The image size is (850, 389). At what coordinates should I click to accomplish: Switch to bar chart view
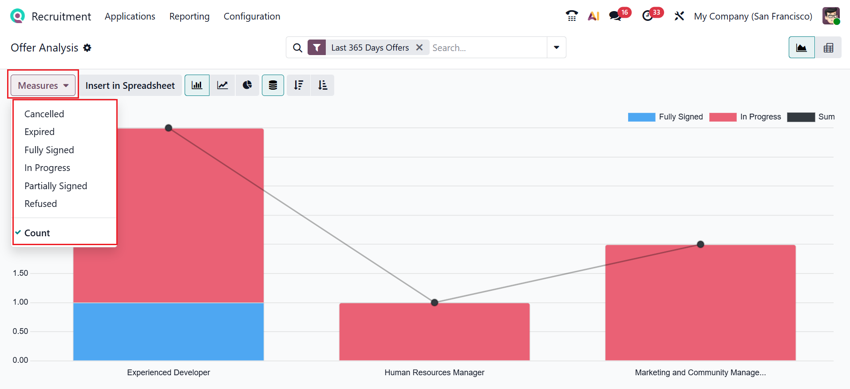pyautogui.click(x=197, y=85)
